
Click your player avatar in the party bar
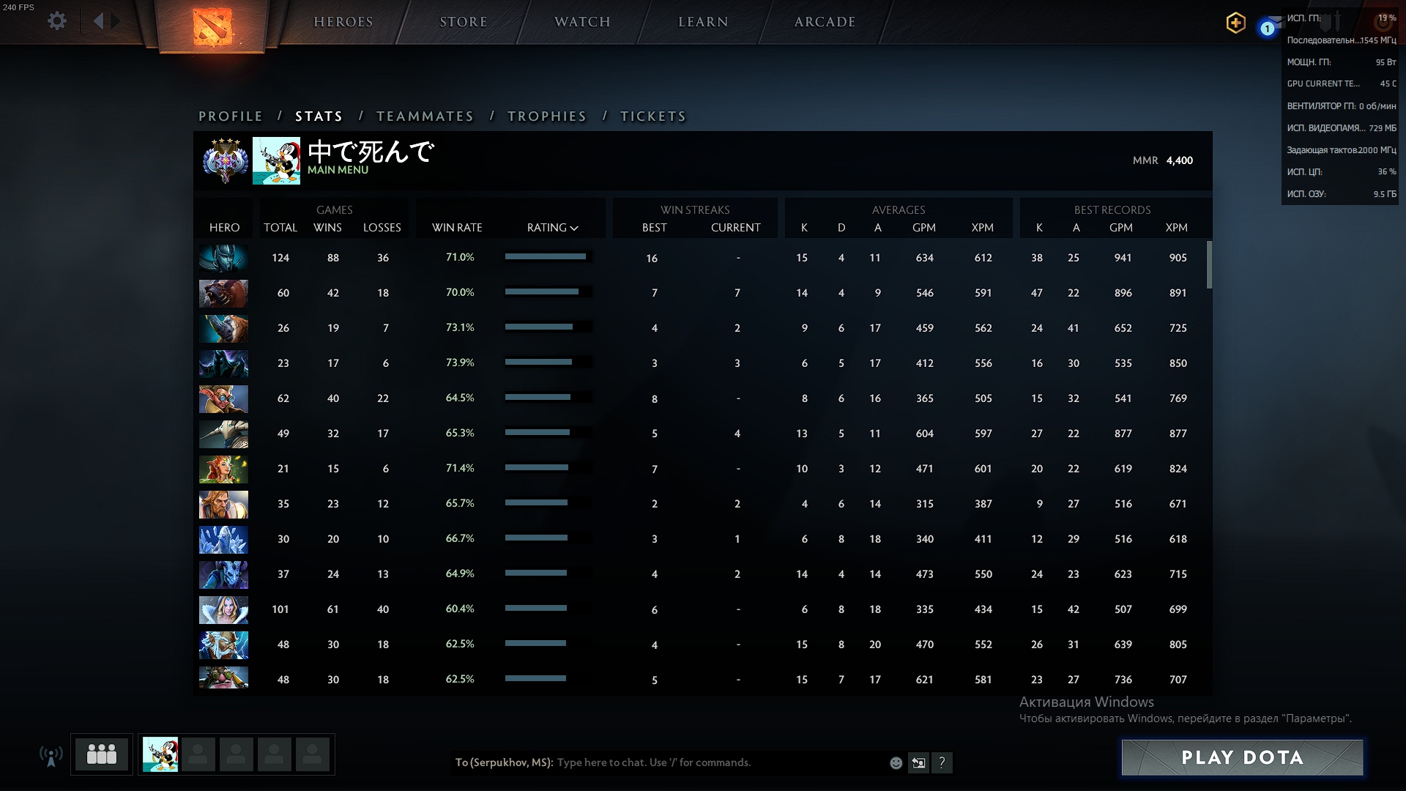160,754
